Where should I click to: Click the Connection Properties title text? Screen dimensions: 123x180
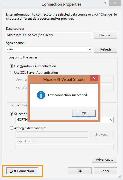(61, 4)
